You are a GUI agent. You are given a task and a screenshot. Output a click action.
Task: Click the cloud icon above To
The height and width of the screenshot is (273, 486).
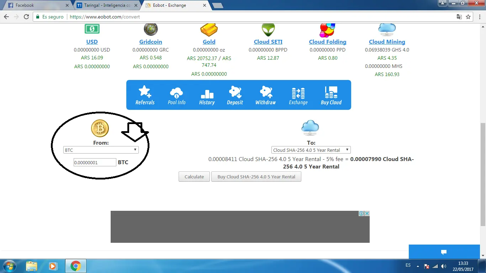[310, 128]
